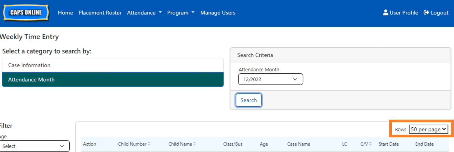This screenshot has width=454, height=152.
Task: Click the LC column header
Action: point(345,144)
